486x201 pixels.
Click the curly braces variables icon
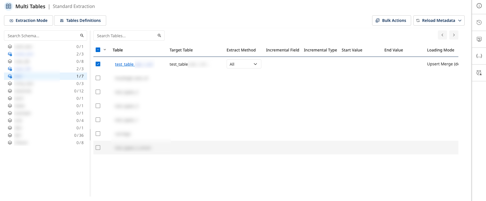(x=479, y=56)
